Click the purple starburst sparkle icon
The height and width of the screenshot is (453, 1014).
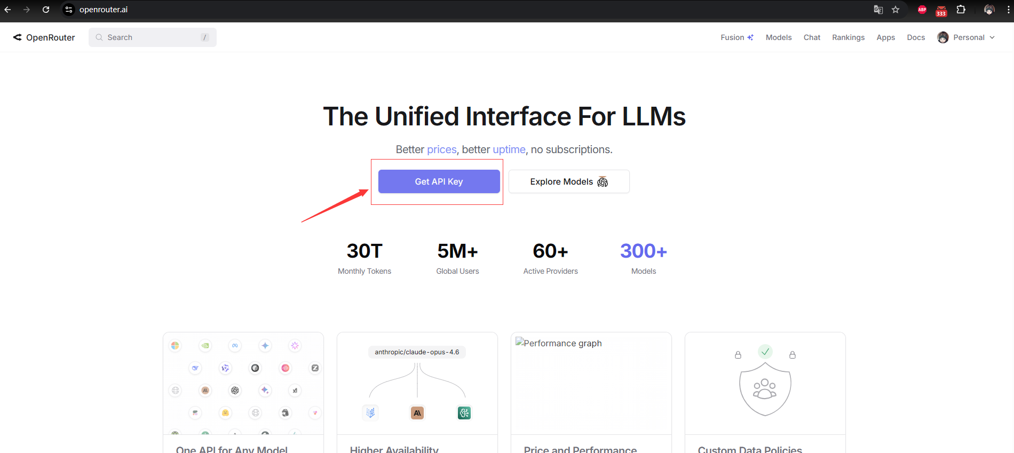click(295, 346)
